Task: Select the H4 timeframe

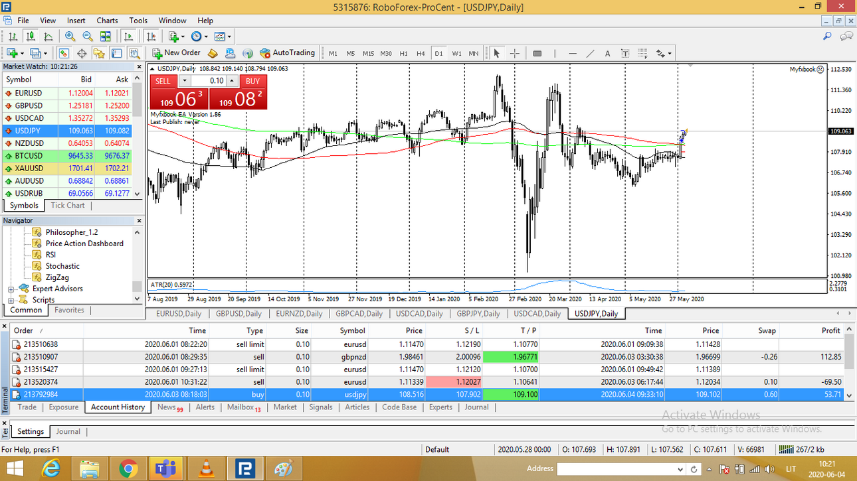Action: 421,53
